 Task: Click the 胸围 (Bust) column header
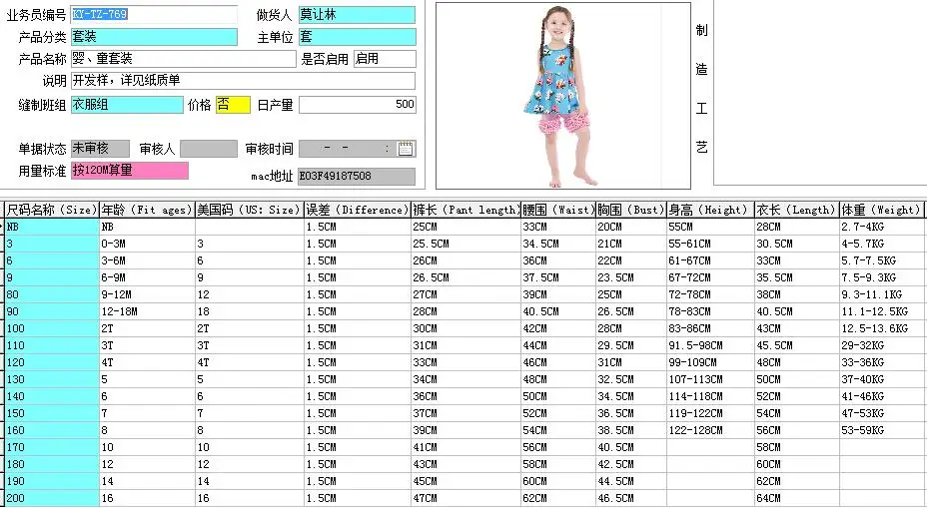pos(631,210)
